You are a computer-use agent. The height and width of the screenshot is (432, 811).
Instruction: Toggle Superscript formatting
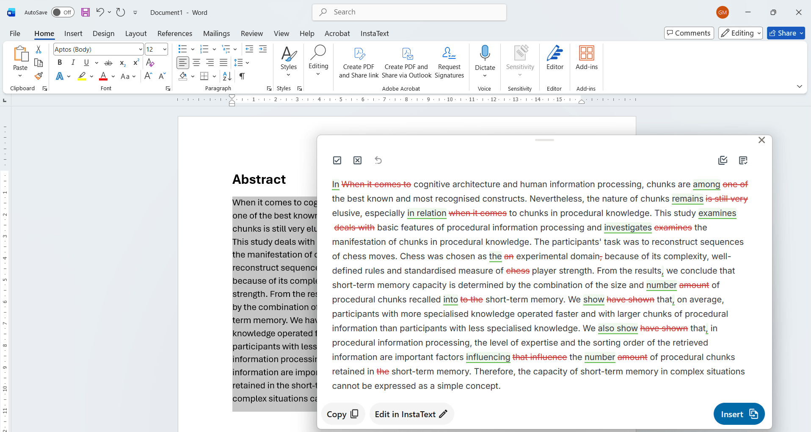[x=136, y=63]
